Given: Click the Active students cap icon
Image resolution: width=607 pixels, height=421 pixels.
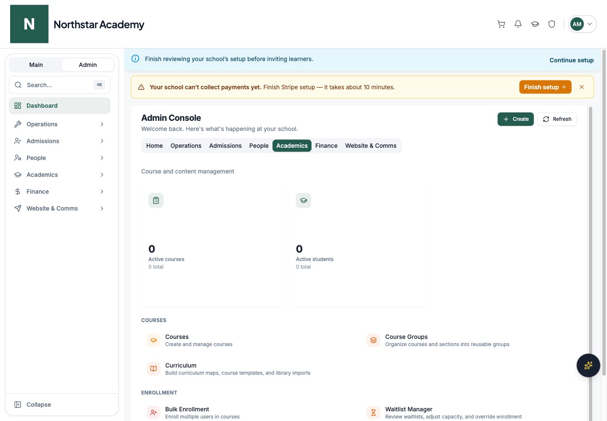Looking at the screenshot, I should (303, 200).
